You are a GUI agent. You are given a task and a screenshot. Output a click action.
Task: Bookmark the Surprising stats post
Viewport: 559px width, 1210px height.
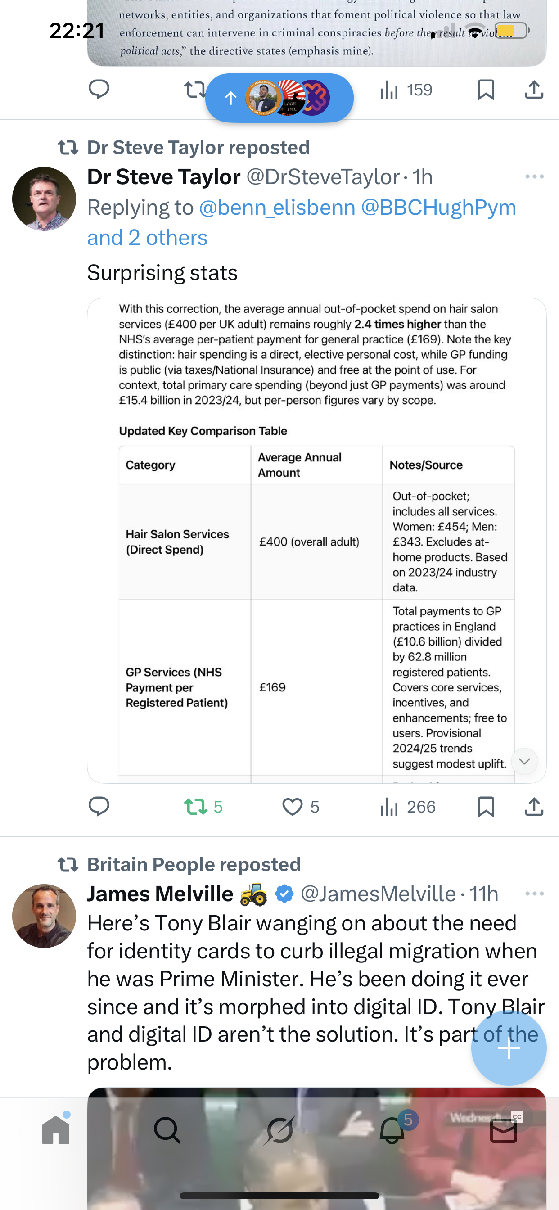486,807
